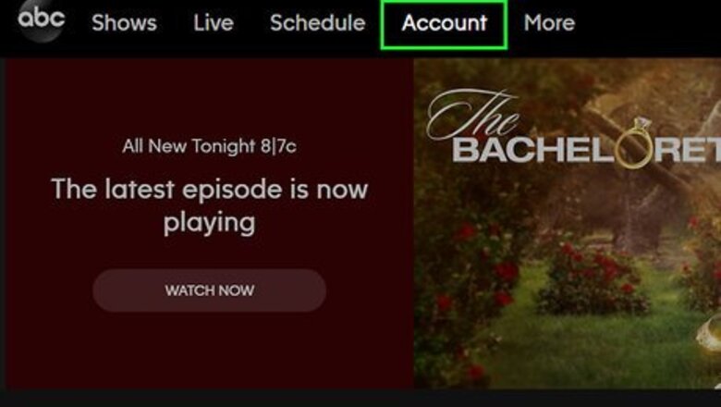The width and height of the screenshot is (721, 407).
Task: Click "The latest episode is now playing" headline
Action: pyautogui.click(x=210, y=205)
